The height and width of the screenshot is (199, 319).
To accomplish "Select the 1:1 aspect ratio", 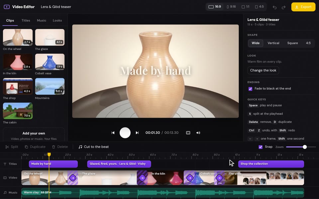I will pyautogui.click(x=245, y=7).
